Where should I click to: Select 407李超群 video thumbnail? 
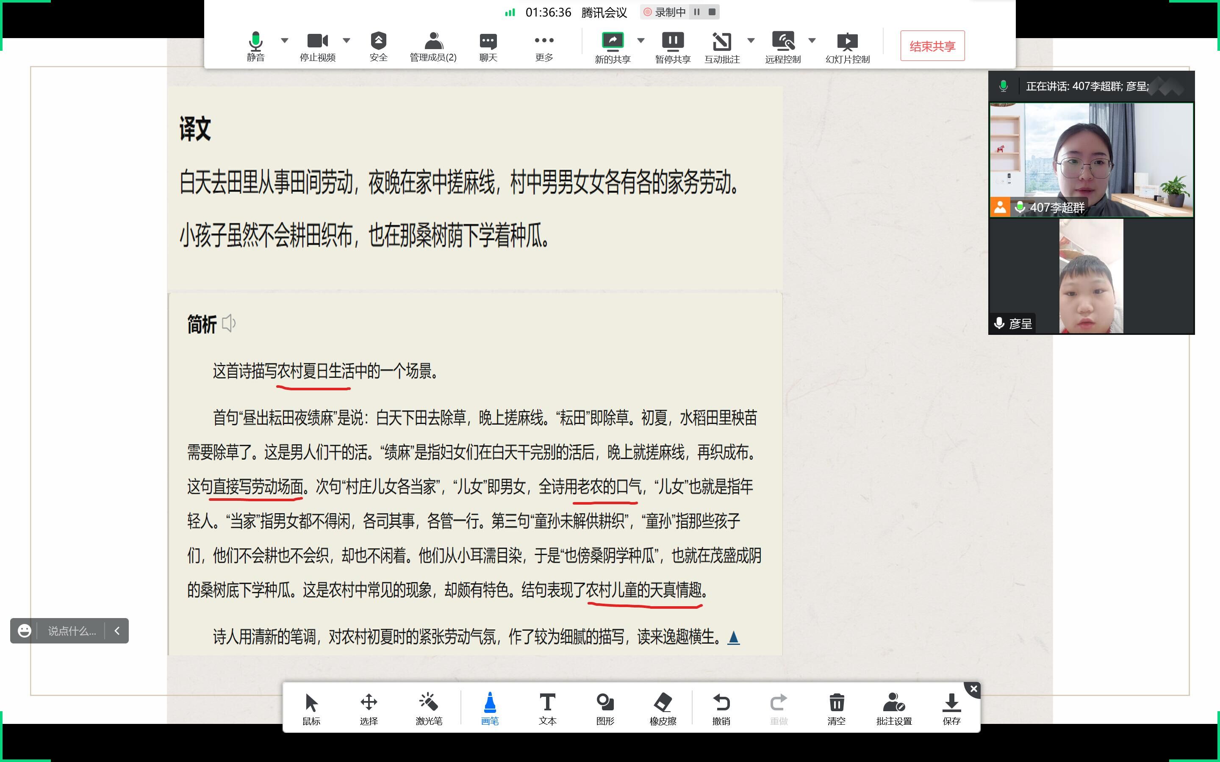(x=1092, y=160)
